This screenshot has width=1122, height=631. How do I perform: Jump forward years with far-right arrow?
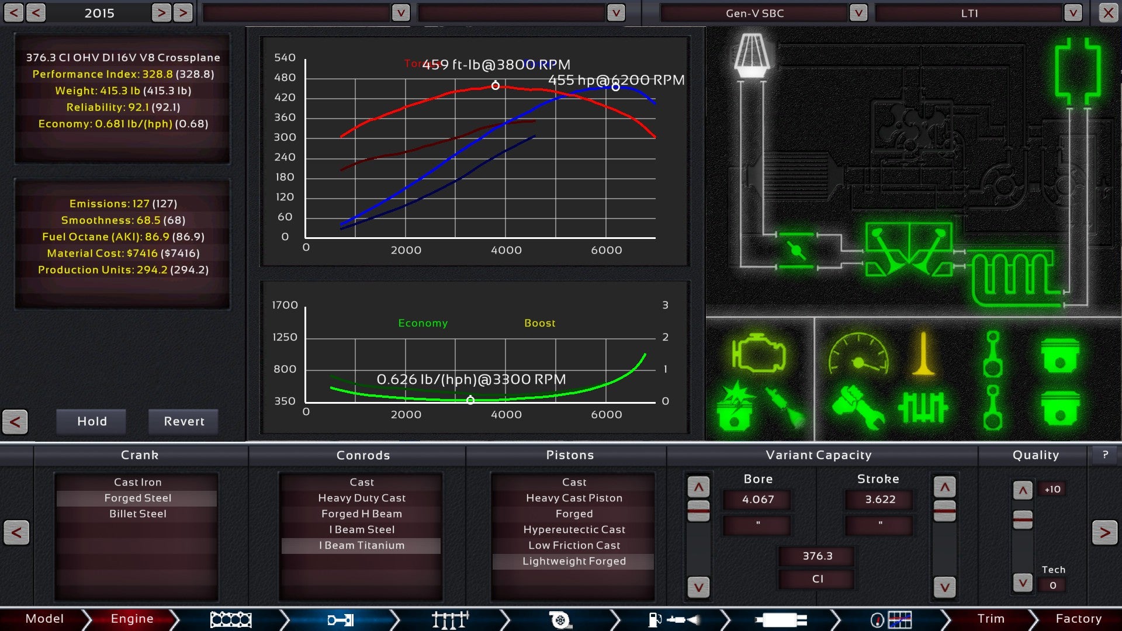[183, 13]
